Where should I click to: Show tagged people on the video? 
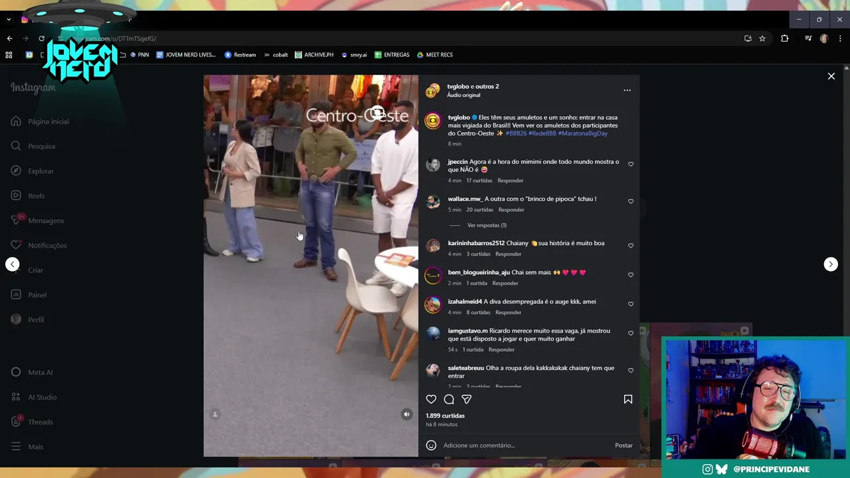[x=214, y=414]
